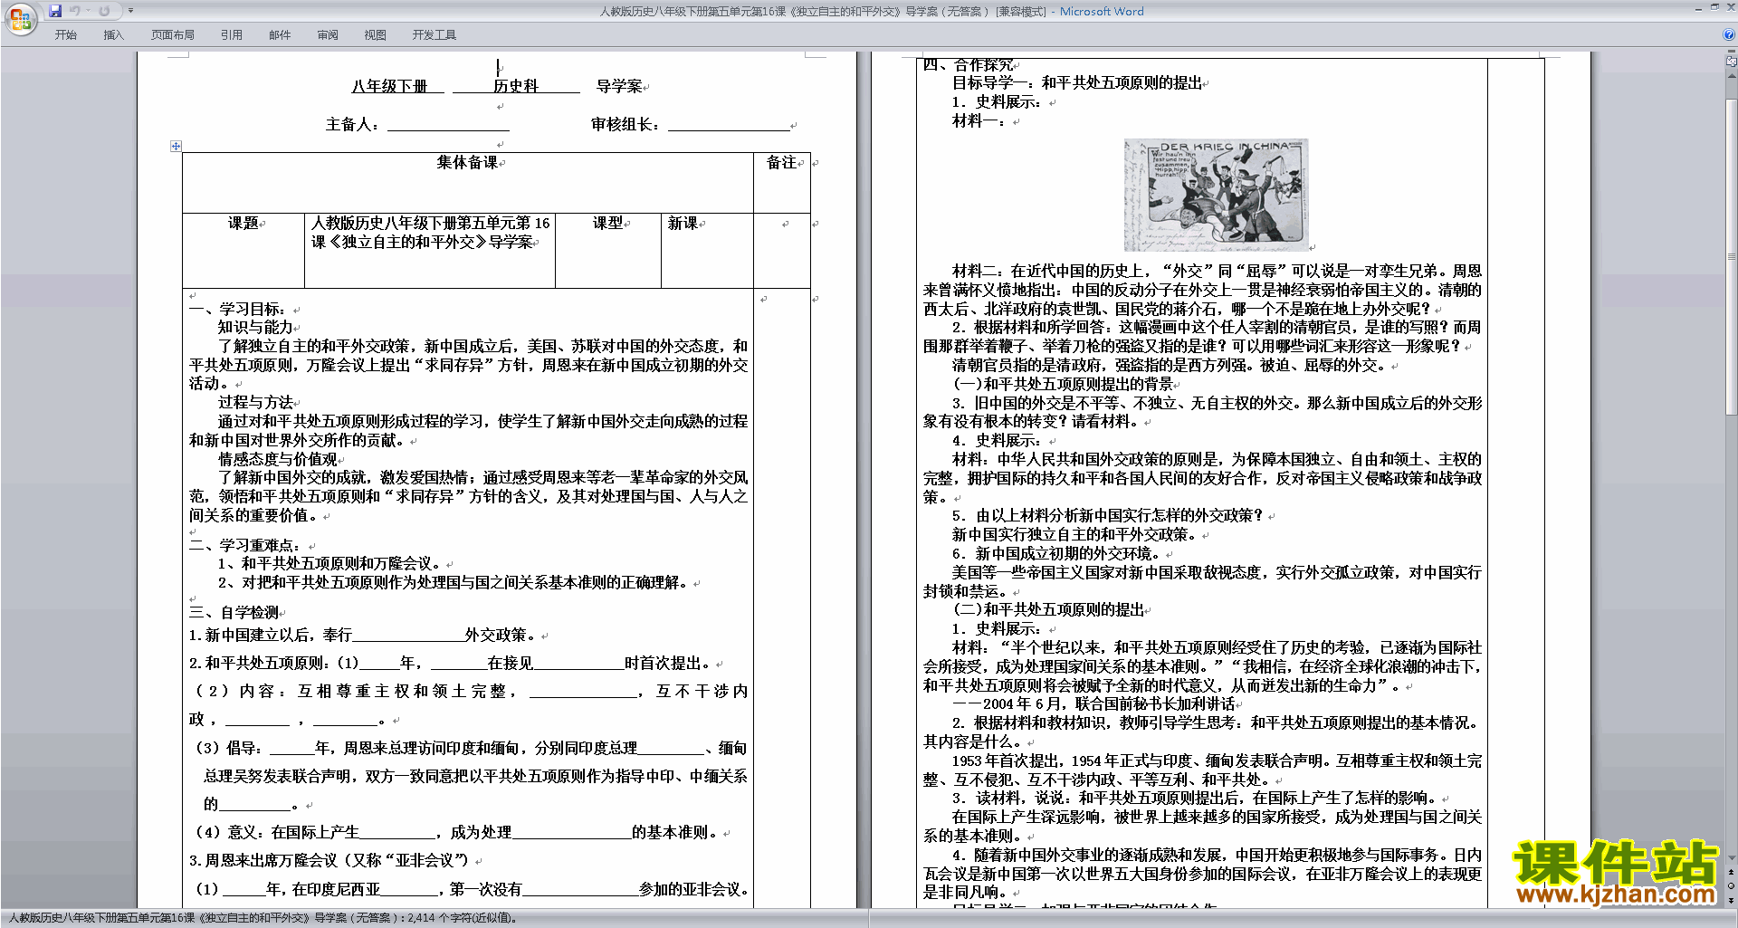Click the 集体备课 table header cell
Image resolution: width=1738 pixels, height=928 pixels.
(x=468, y=183)
